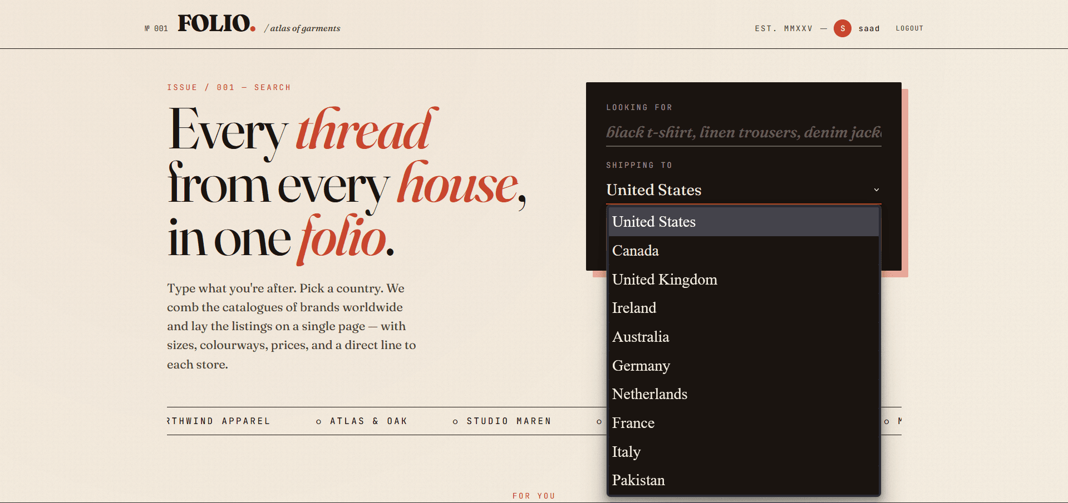Choose Australia from the country list
The width and height of the screenshot is (1068, 503).
(x=744, y=337)
